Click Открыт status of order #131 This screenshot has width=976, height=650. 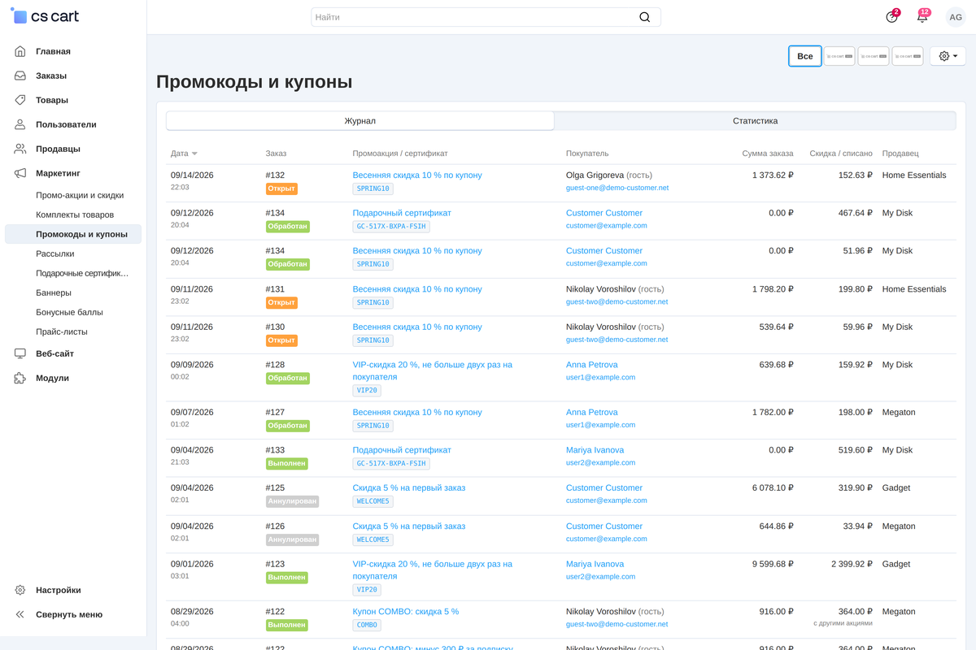281,302
